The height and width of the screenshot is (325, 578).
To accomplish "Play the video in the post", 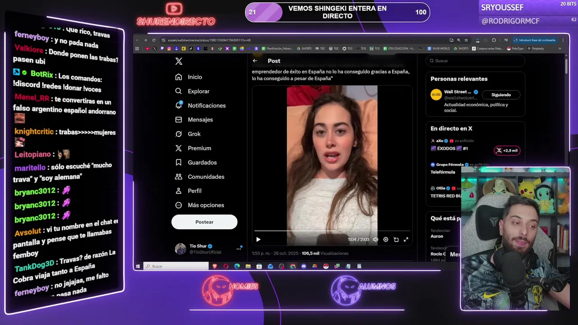I will tap(258, 240).
